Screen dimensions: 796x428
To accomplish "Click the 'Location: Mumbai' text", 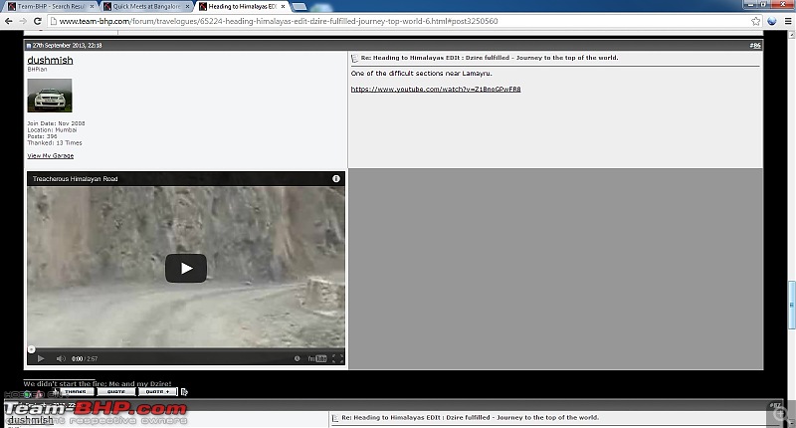I will click(x=52, y=130).
